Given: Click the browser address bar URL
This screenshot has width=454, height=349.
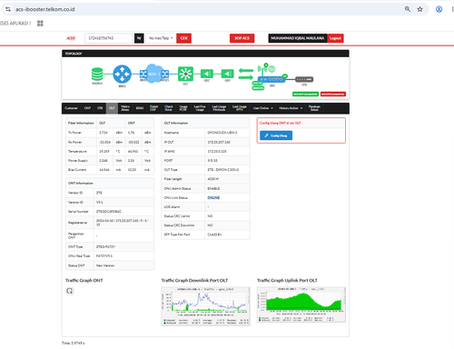Looking at the screenshot, I should pos(45,9).
